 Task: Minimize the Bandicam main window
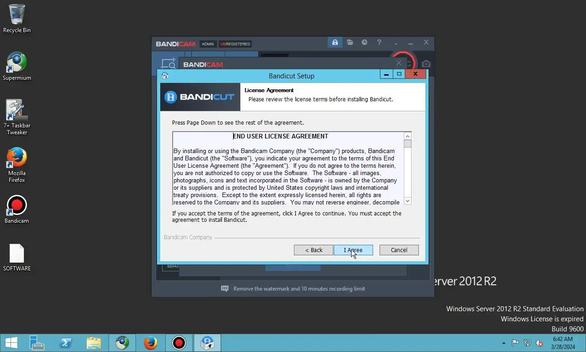(x=411, y=43)
